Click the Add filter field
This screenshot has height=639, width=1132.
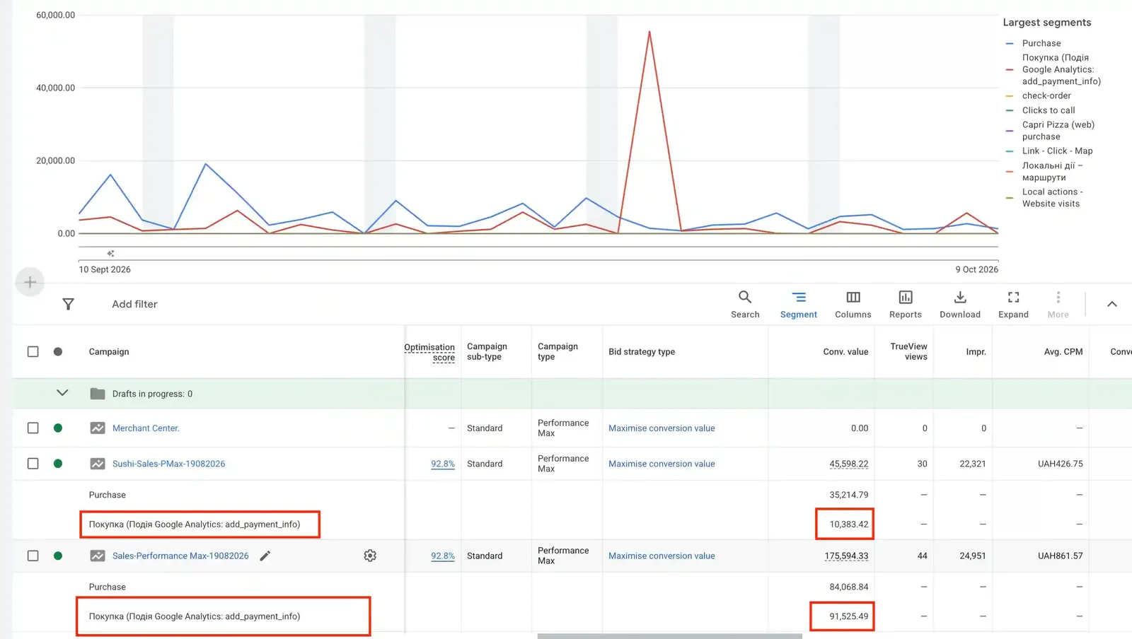[134, 304]
